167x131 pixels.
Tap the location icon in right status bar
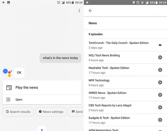pos(134,2)
